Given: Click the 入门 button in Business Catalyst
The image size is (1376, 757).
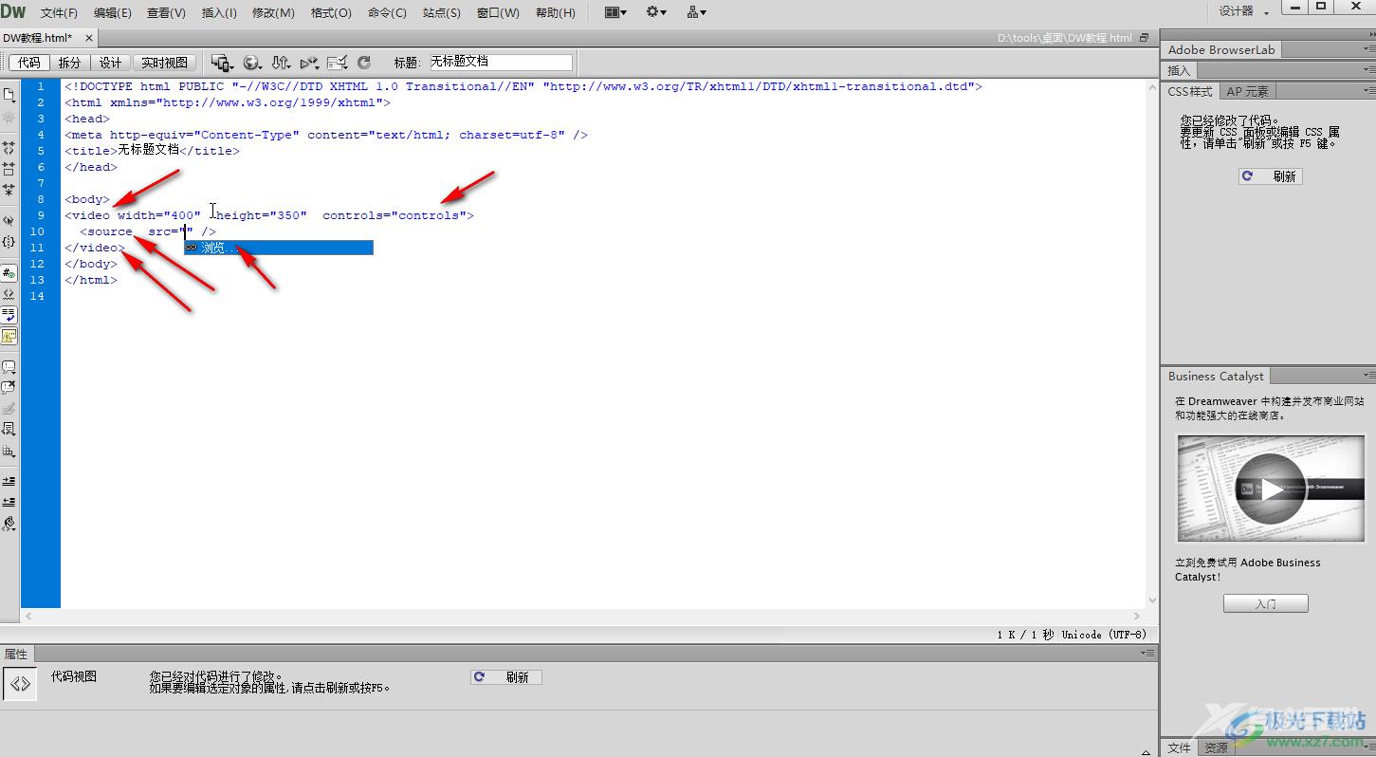Looking at the screenshot, I should 1265,603.
